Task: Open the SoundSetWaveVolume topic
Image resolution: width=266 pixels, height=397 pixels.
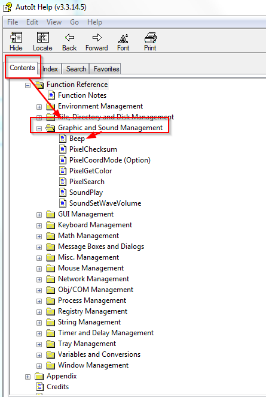Action: [x=105, y=203]
